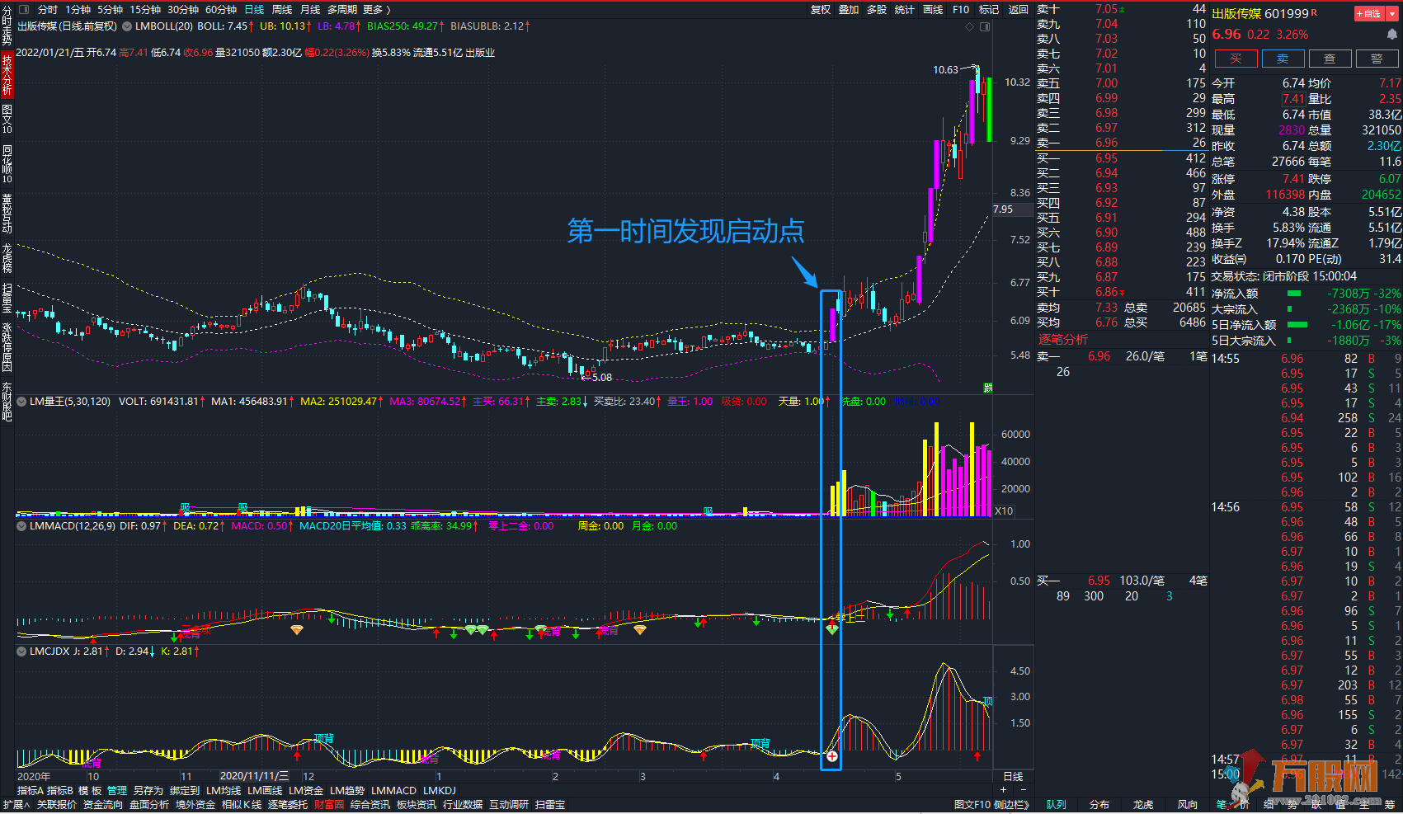
Task: Select the LM画线 indicator tab
Action: click(x=265, y=790)
